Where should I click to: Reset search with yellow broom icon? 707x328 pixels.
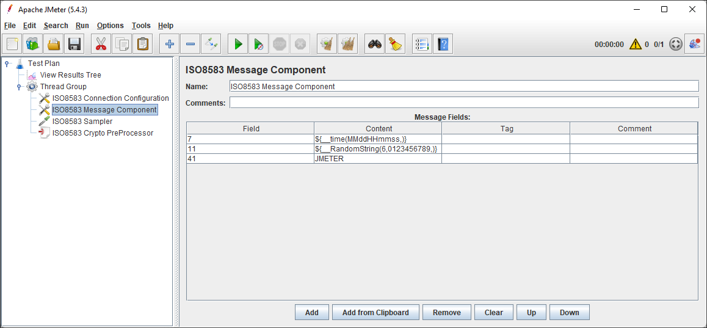pyautogui.click(x=396, y=44)
